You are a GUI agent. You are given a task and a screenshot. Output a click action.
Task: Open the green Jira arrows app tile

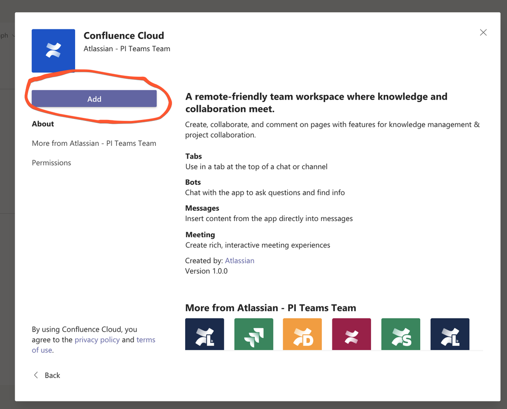(x=254, y=334)
